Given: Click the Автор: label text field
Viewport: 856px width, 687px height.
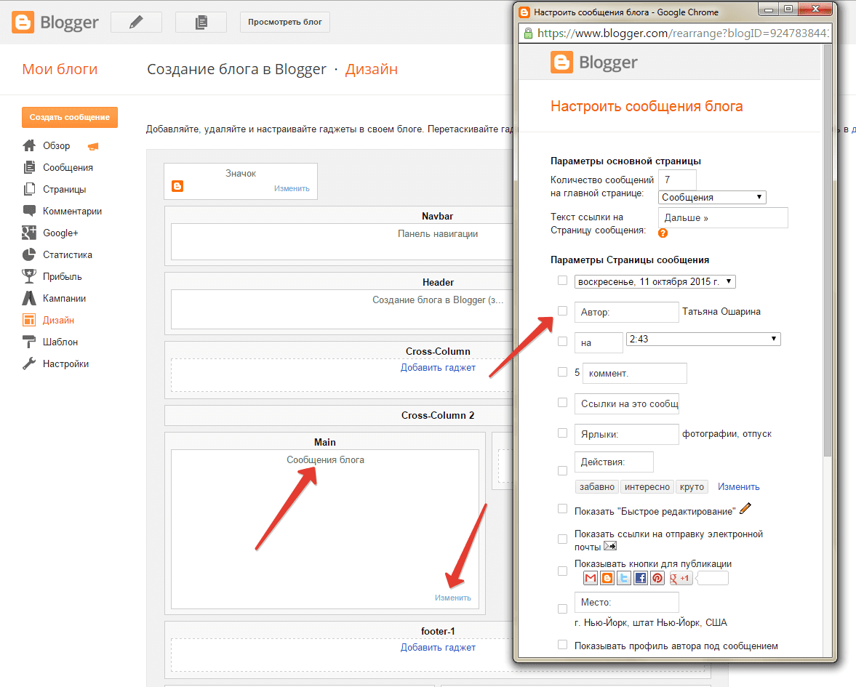Looking at the screenshot, I should pos(627,312).
